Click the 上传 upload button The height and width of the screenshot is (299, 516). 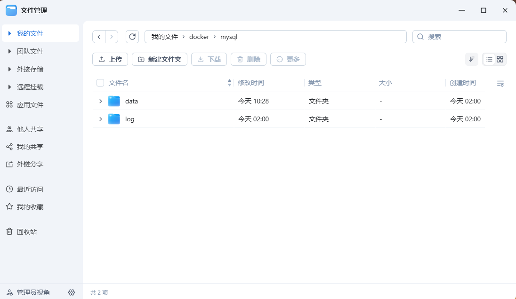(110, 59)
